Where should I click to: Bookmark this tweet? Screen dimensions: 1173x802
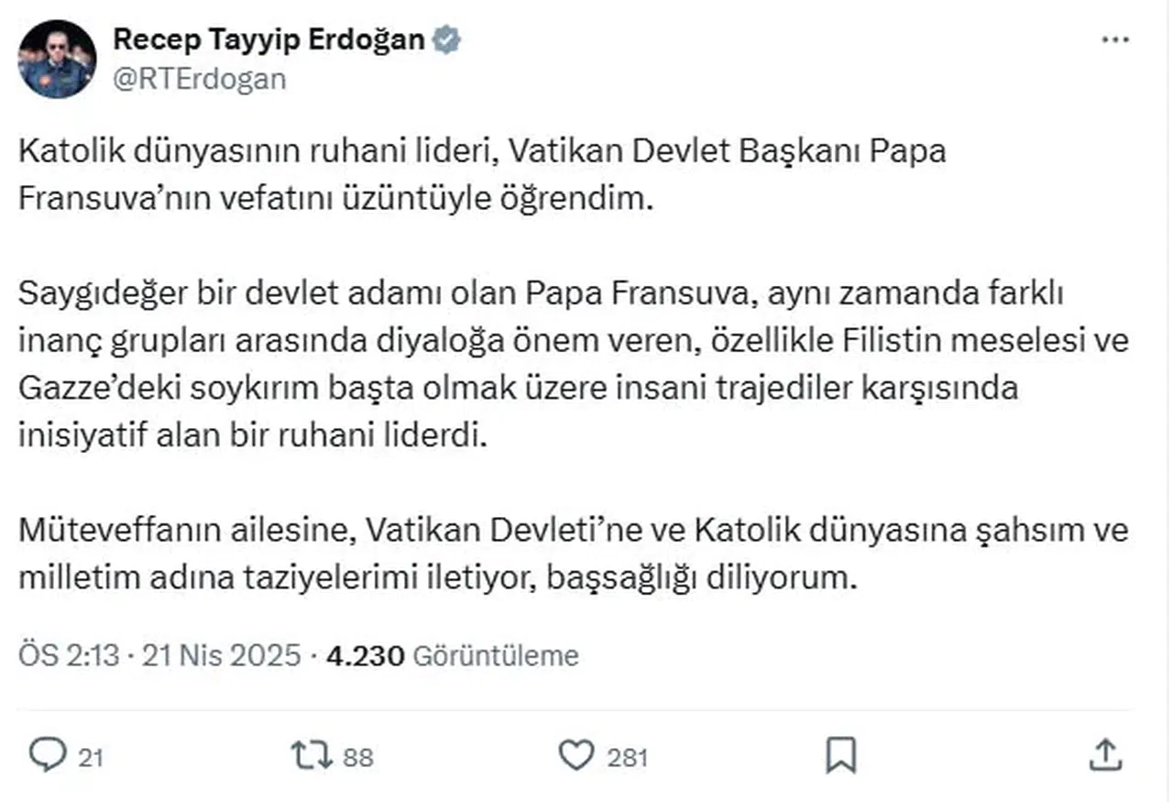[840, 755]
